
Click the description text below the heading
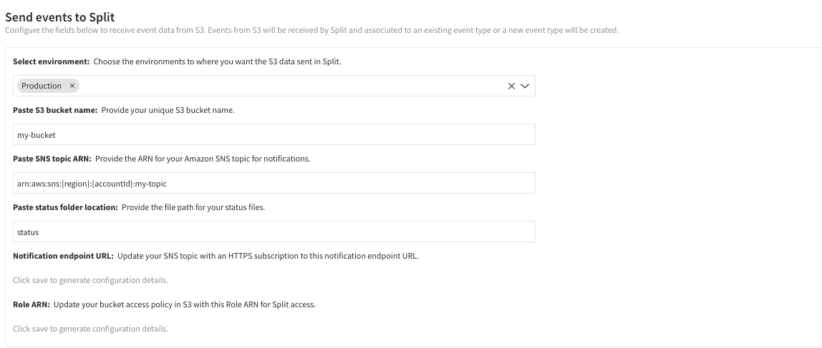(x=311, y=31)
